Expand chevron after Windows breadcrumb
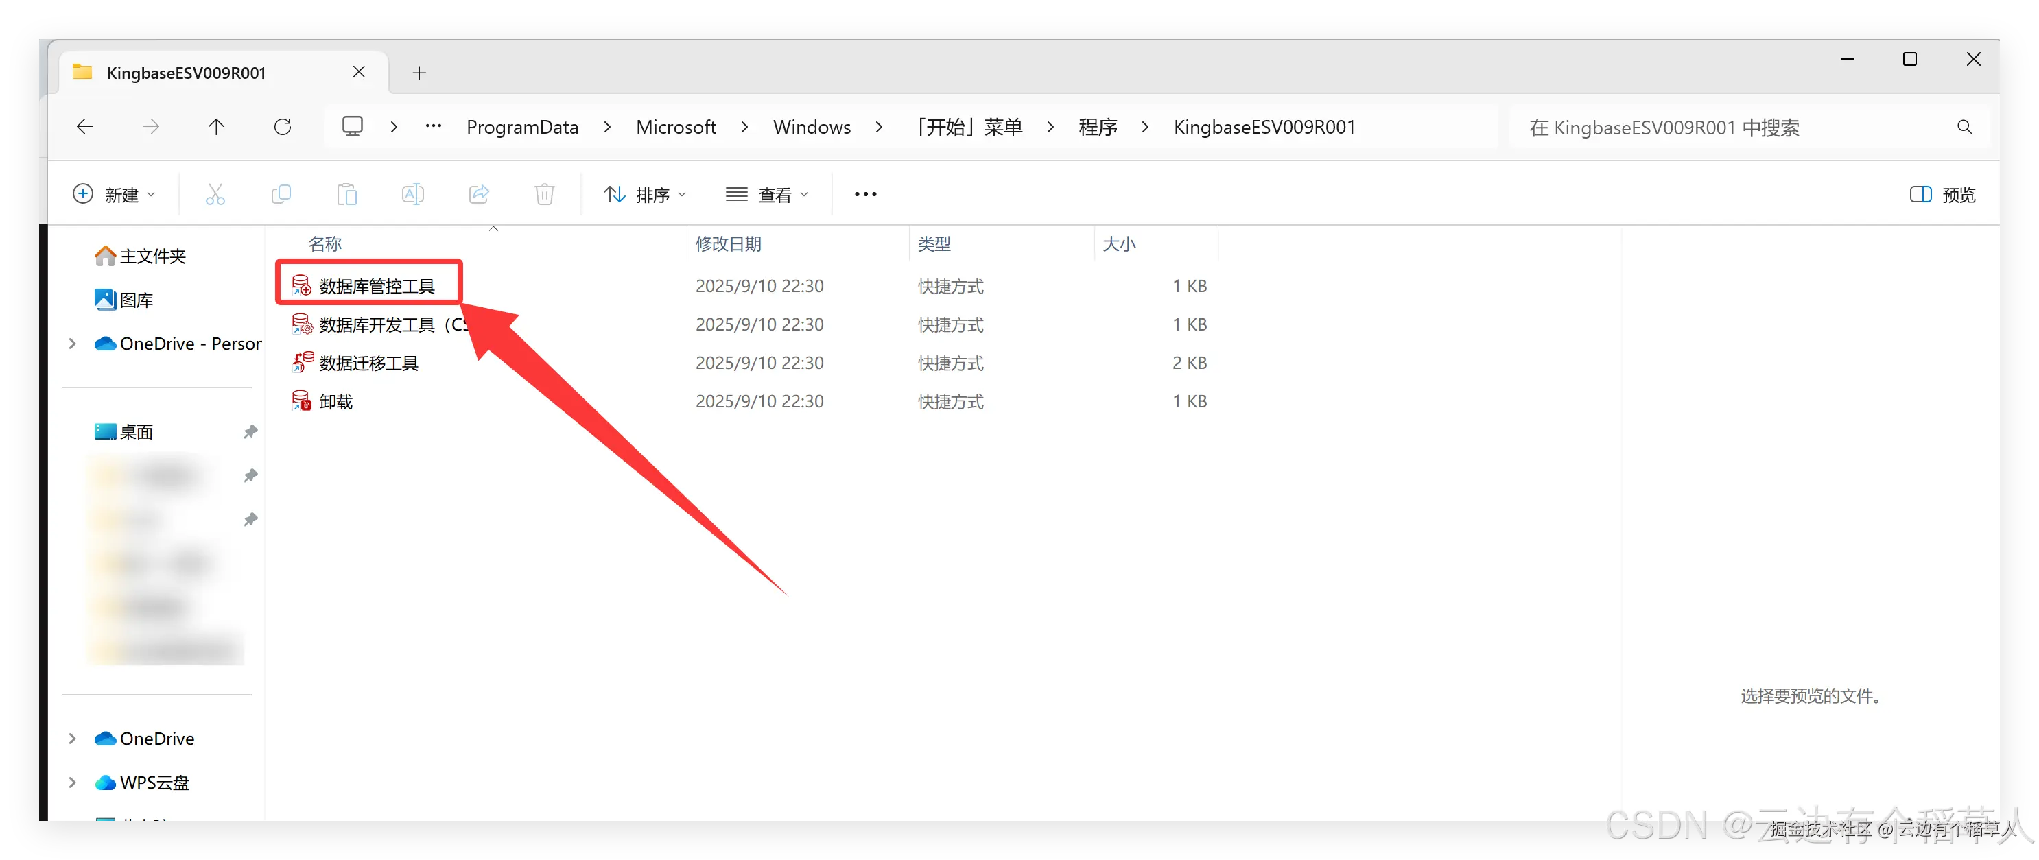The width and height of the screenshot is (2039, 860). 879,127
